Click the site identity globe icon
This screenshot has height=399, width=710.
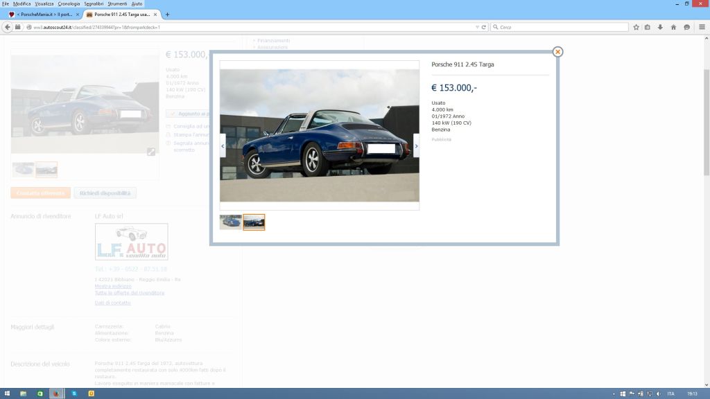pyautogui.click(x=29, y=27)
